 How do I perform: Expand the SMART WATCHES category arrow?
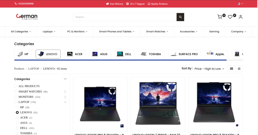coord(65,92)
